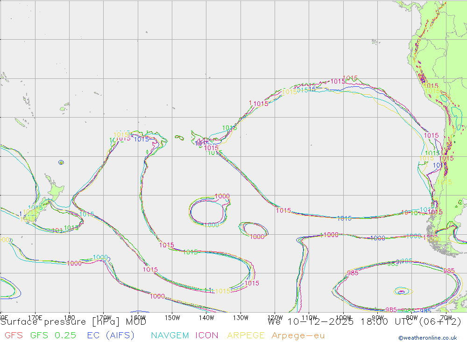Click the 180 longitude label
The image size is (467, 342).
tap(70, 318)
